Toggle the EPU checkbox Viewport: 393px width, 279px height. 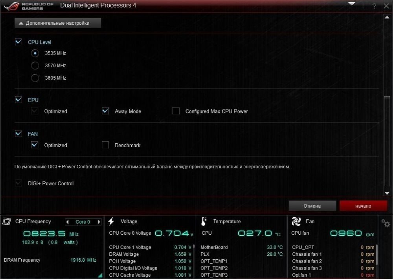click(18, 100)
